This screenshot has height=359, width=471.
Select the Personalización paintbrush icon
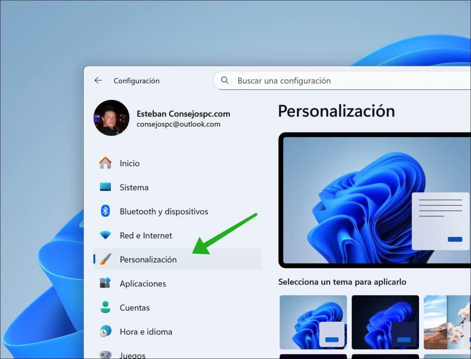coord(106,259)
